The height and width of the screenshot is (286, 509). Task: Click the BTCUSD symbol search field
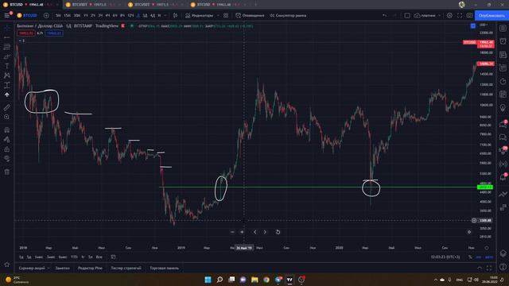pyautogui.click(x=28, y=15)
